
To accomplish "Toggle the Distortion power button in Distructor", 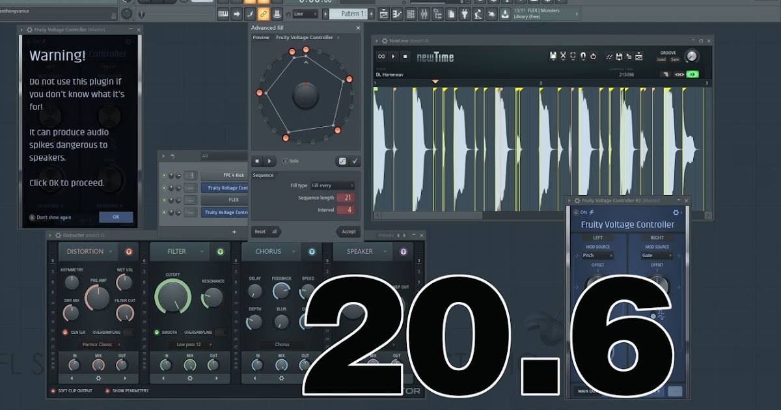I will click(x=129, y=251).
